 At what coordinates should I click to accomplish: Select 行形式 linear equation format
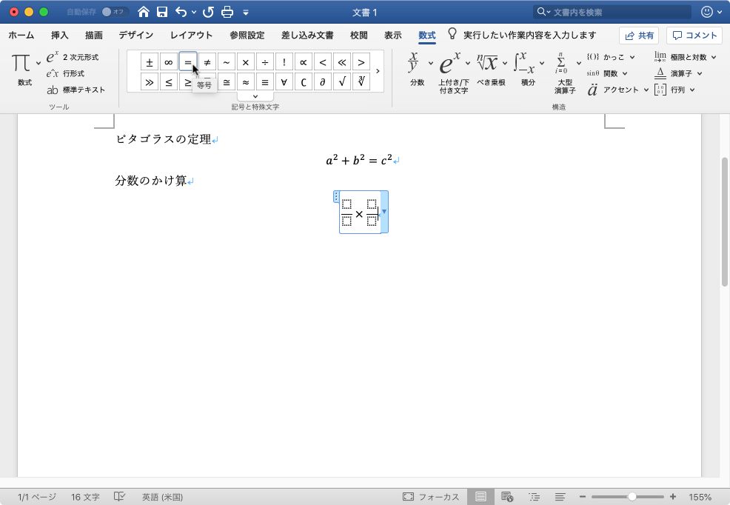[x=65, y=73]
